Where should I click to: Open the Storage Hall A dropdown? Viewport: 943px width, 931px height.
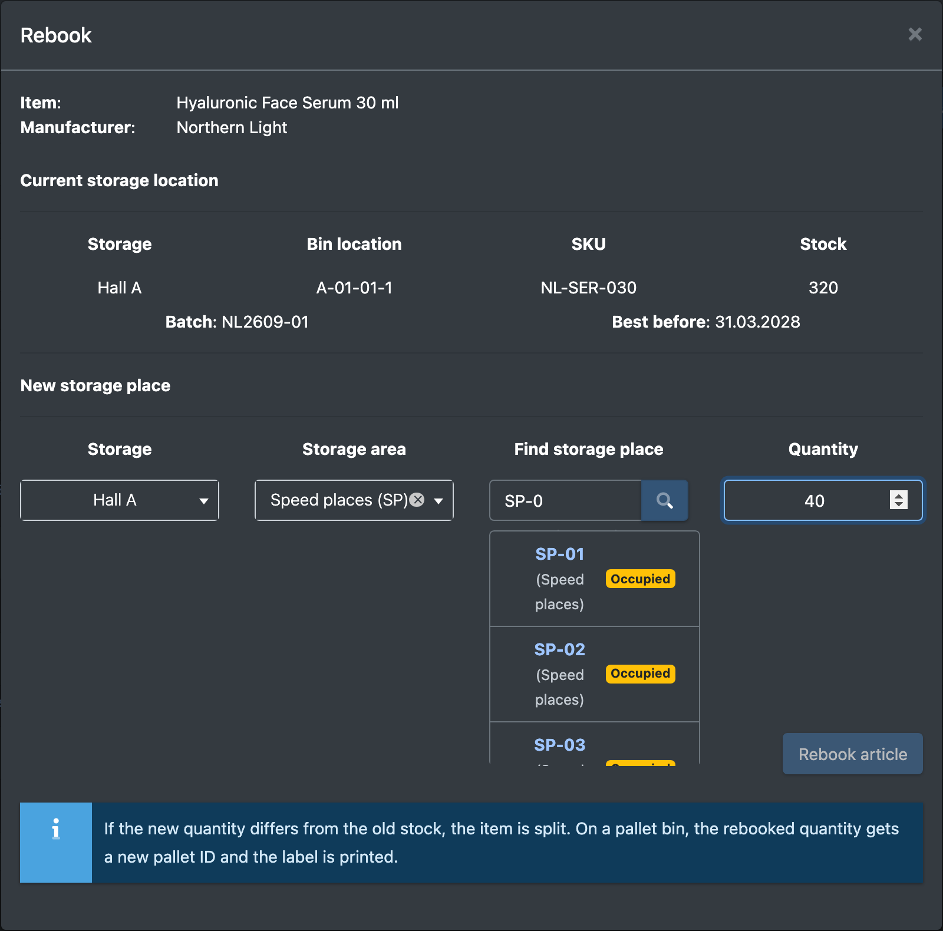coord(120,500)
